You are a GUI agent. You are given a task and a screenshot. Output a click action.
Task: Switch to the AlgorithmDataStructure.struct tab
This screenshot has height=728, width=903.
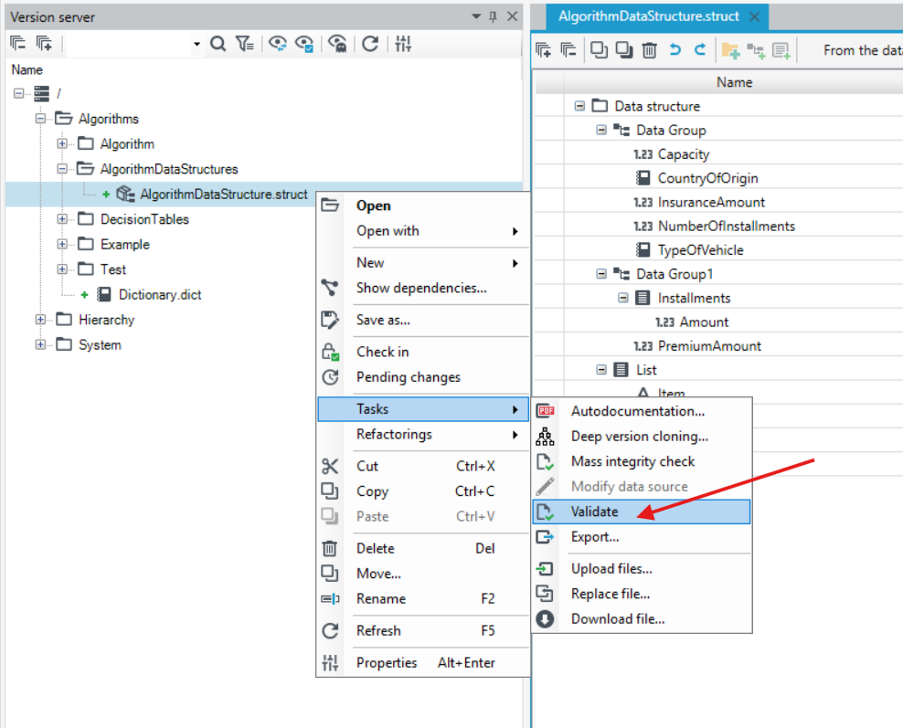(x=648, y=16)
